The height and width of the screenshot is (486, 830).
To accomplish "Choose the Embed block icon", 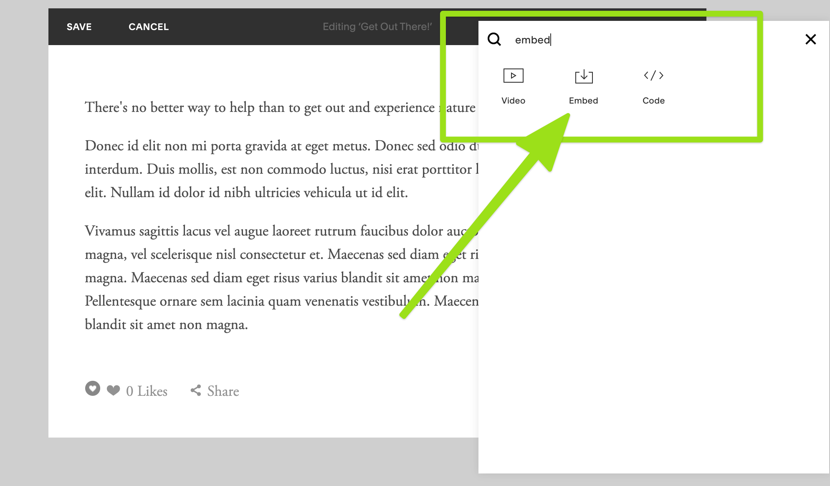I will click(584, 76).
